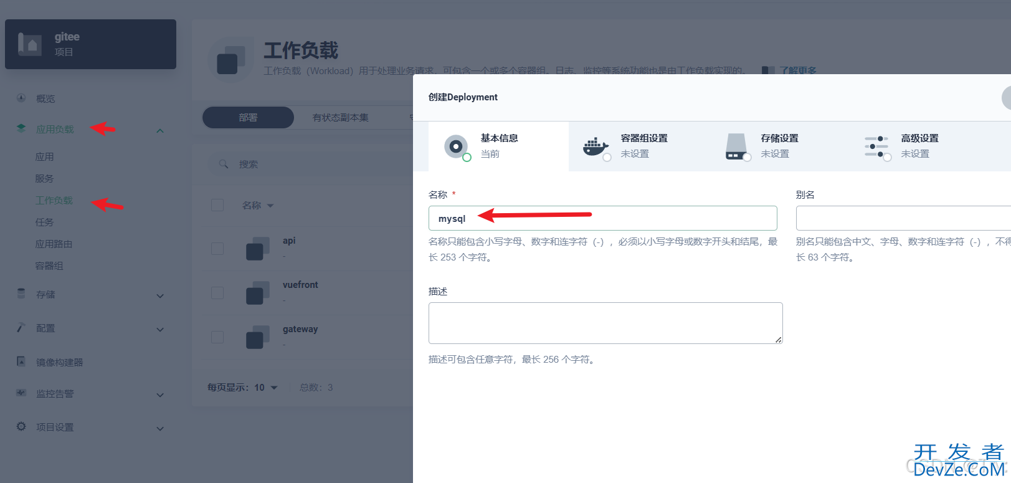
Task: Click the 高级设置 sliders icon
Action: (x=877, y=147)
